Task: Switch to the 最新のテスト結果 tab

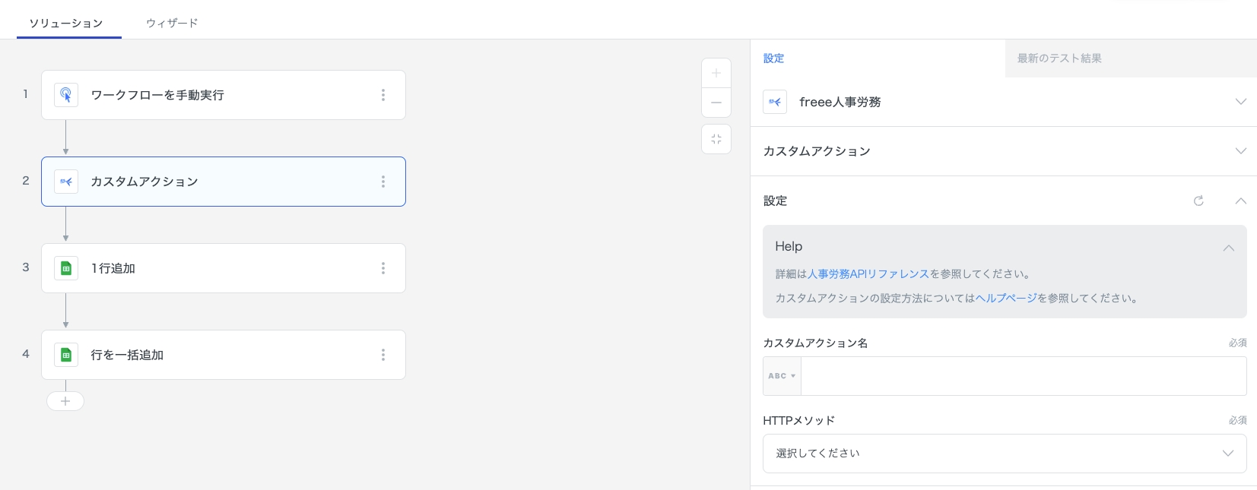Action: click(1059, 58)
